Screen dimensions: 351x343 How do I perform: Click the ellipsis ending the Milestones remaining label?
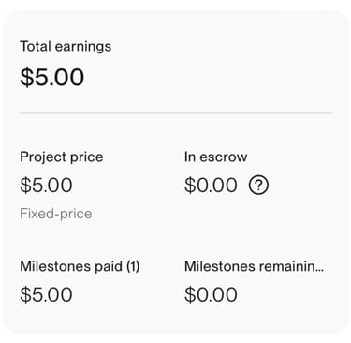(x=319, y=270)
